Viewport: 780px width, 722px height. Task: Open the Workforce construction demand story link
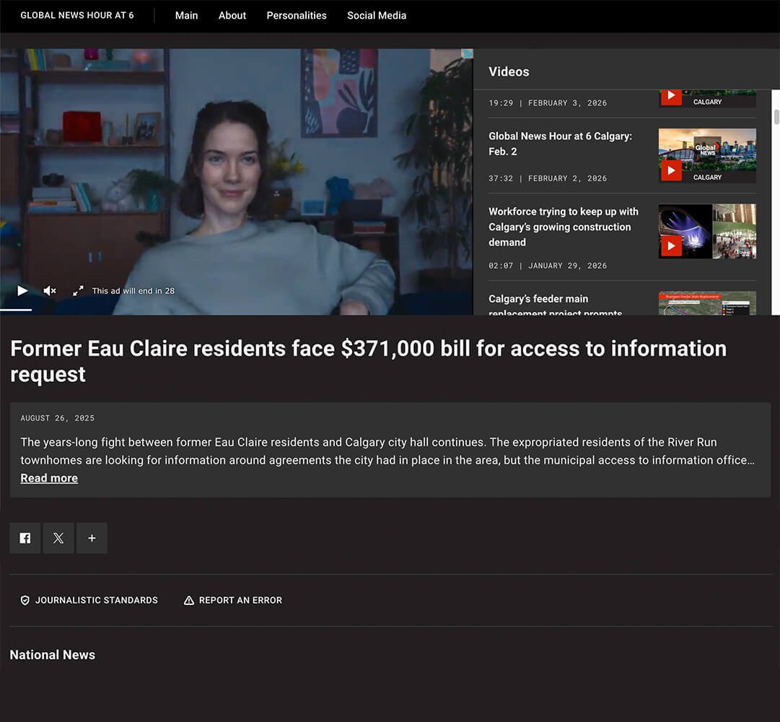click(563, 227)
